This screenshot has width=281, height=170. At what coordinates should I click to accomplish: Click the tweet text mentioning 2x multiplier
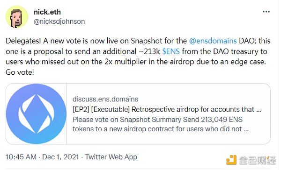(x=136, y=62)
